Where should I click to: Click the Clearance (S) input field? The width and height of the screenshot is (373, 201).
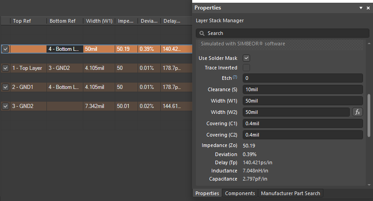[x=302, y=89]
